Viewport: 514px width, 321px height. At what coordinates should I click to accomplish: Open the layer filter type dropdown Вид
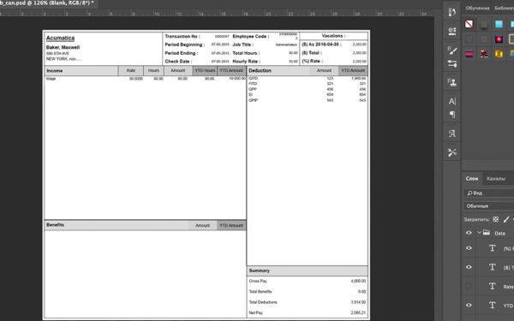[x=489, y=193]
